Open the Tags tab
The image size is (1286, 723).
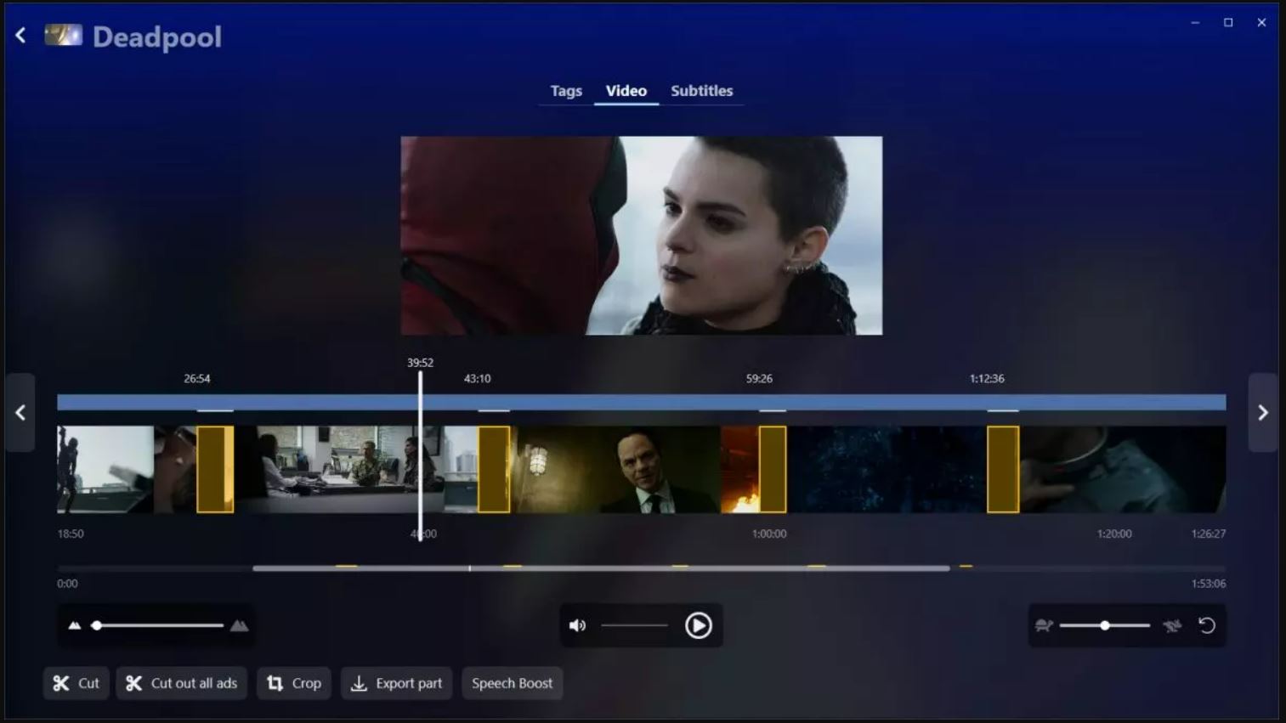[x=566, y=91]
